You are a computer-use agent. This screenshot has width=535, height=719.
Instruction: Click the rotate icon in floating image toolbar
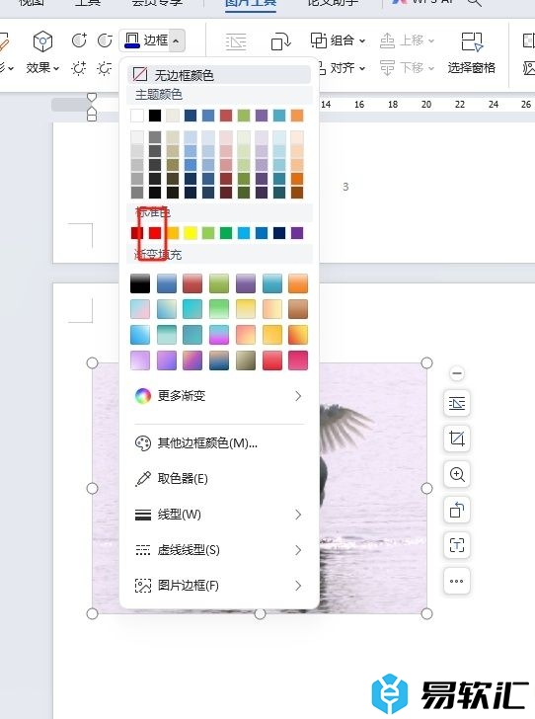pos(457,510)
